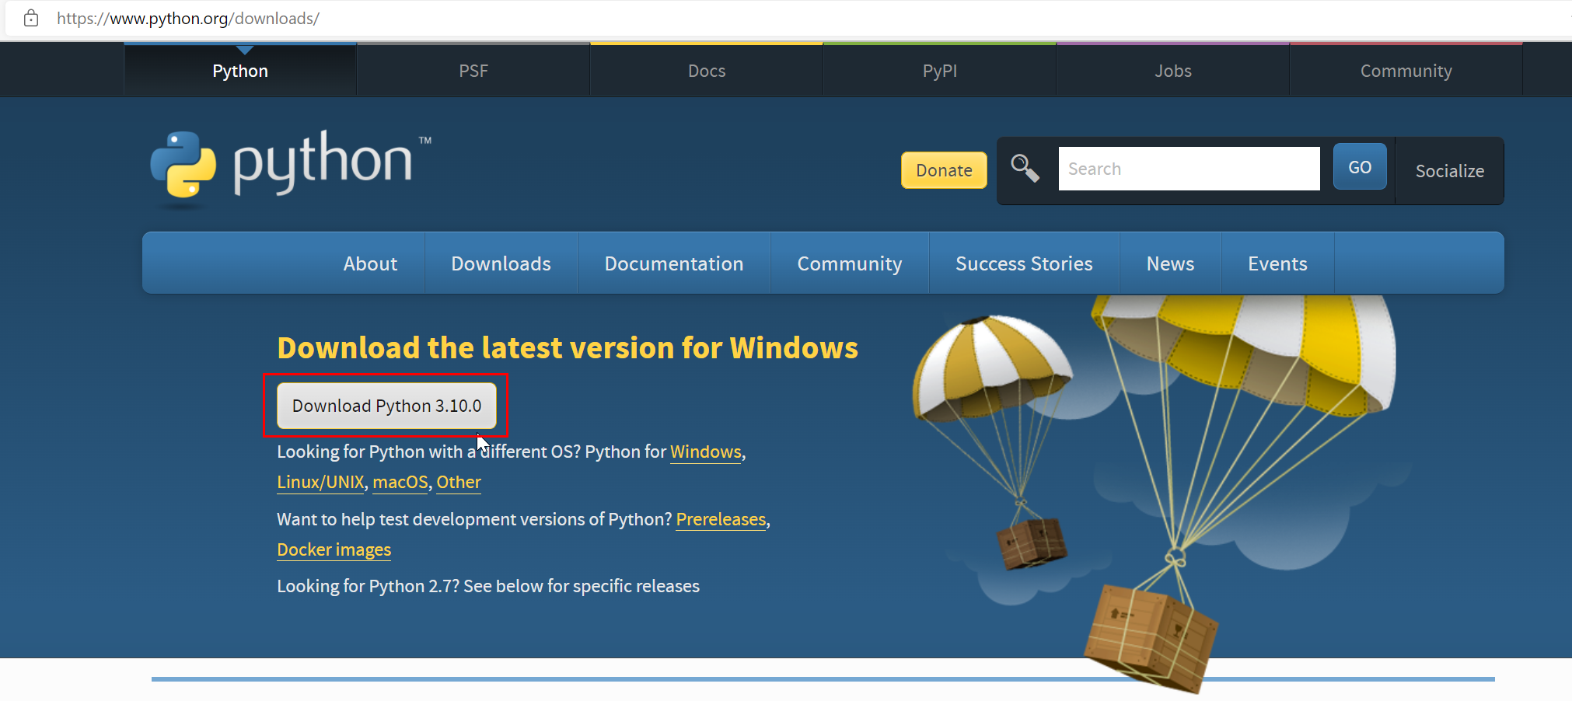The width and height of the screenshot is (1572, 701).
Task: Open the Prereleases link
Action: coord(721,519)
